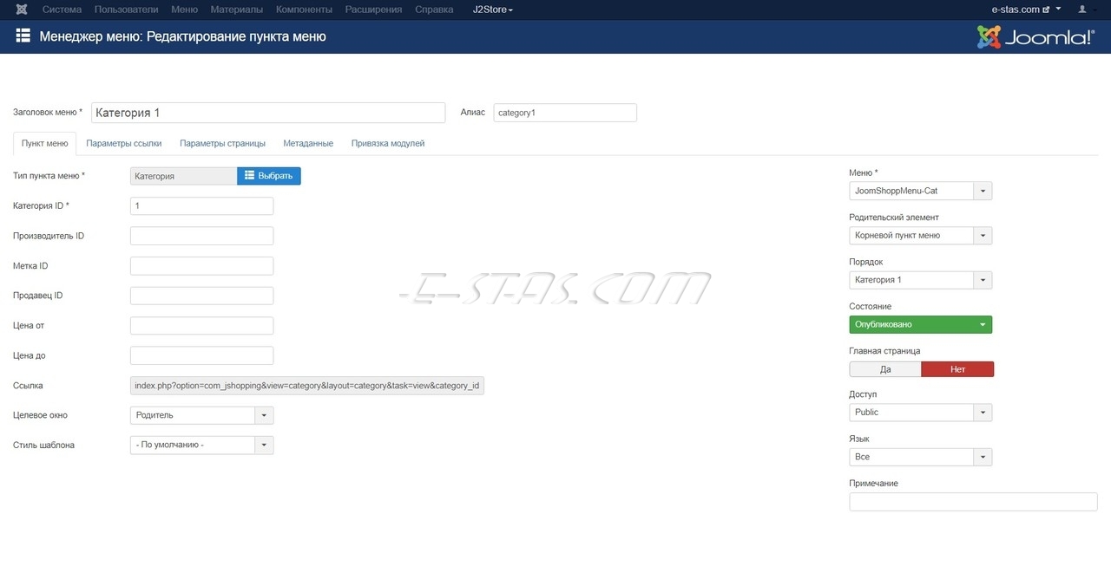Open the Родительский элемент dropdown
The width and height of the screenshot is (1111, 566).
pos(920,235)
